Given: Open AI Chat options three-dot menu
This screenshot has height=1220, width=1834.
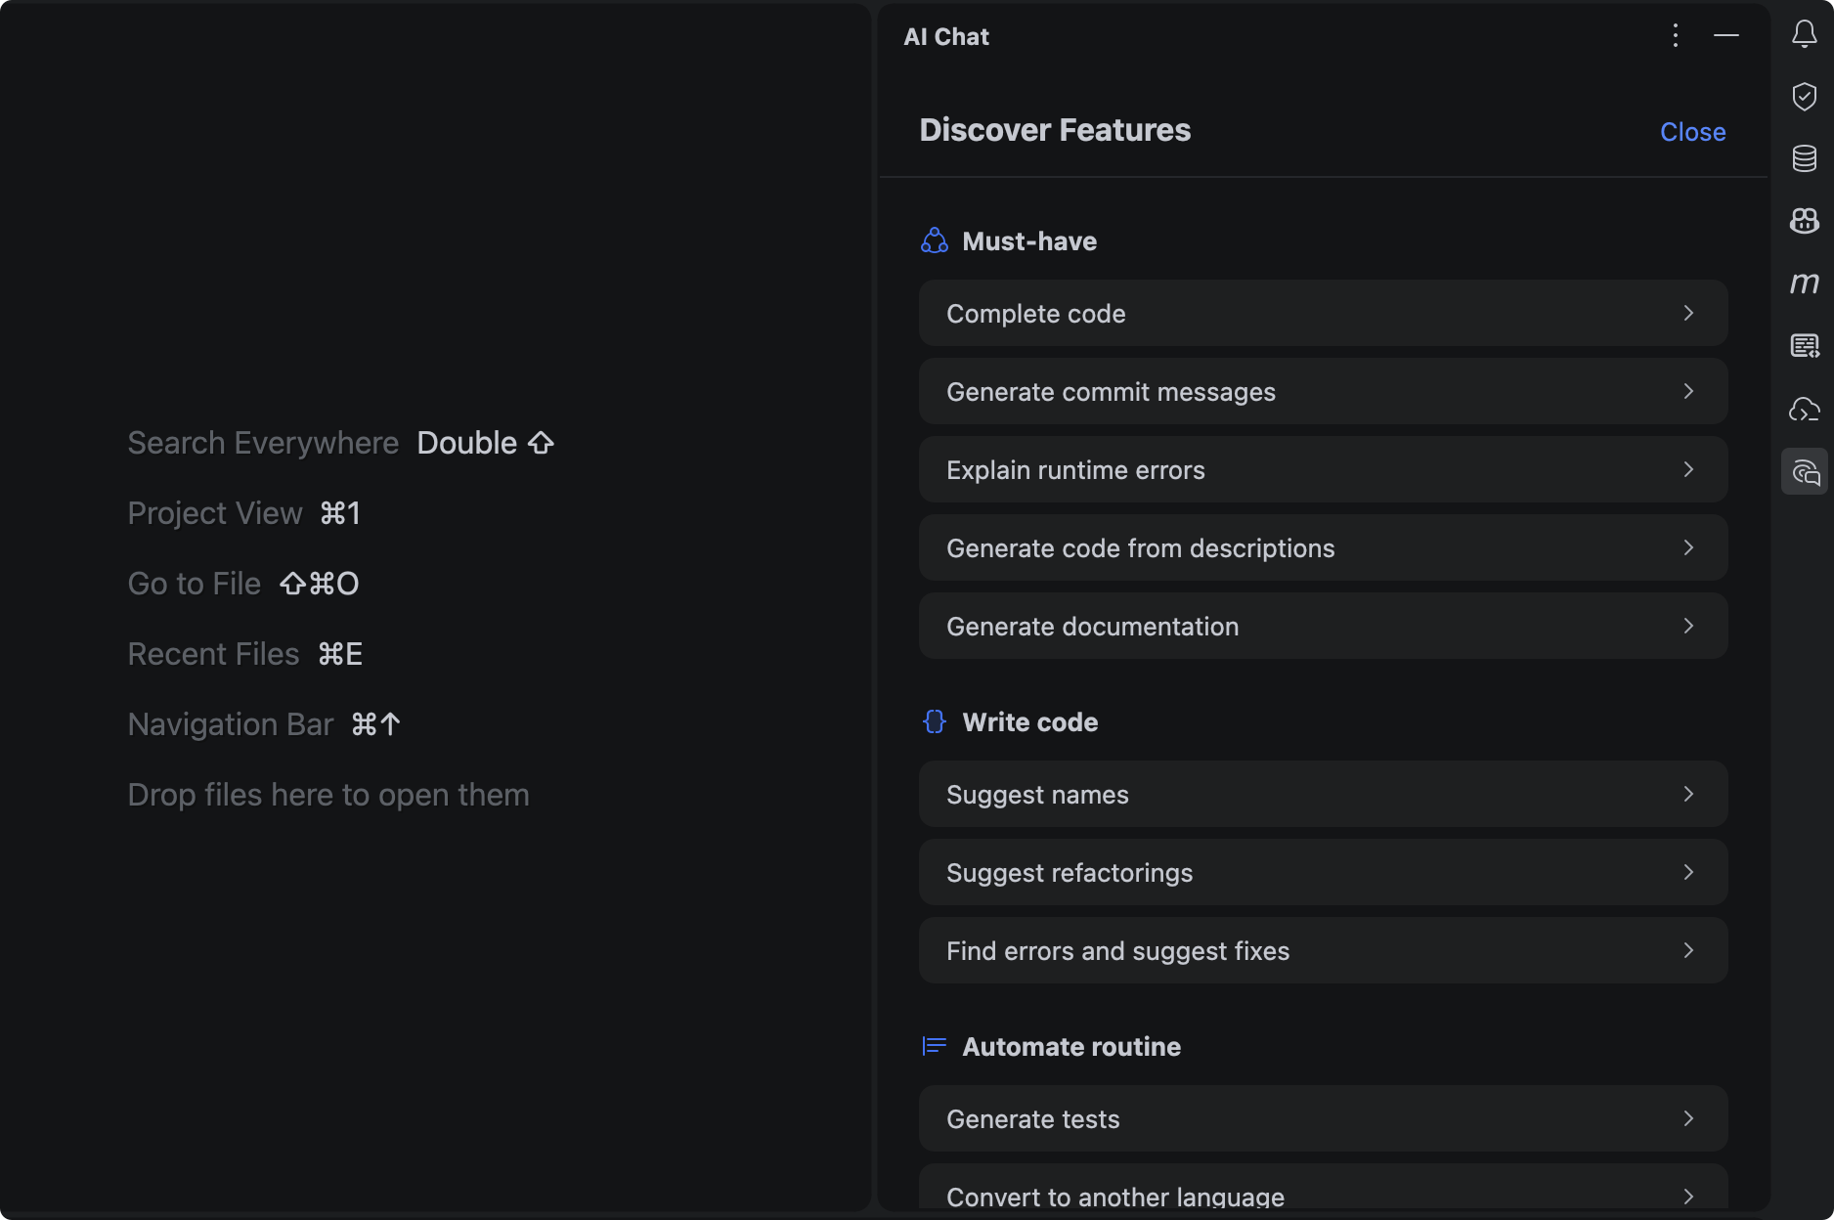Looking at the screenshot, I should click(x=1675, y=36).
